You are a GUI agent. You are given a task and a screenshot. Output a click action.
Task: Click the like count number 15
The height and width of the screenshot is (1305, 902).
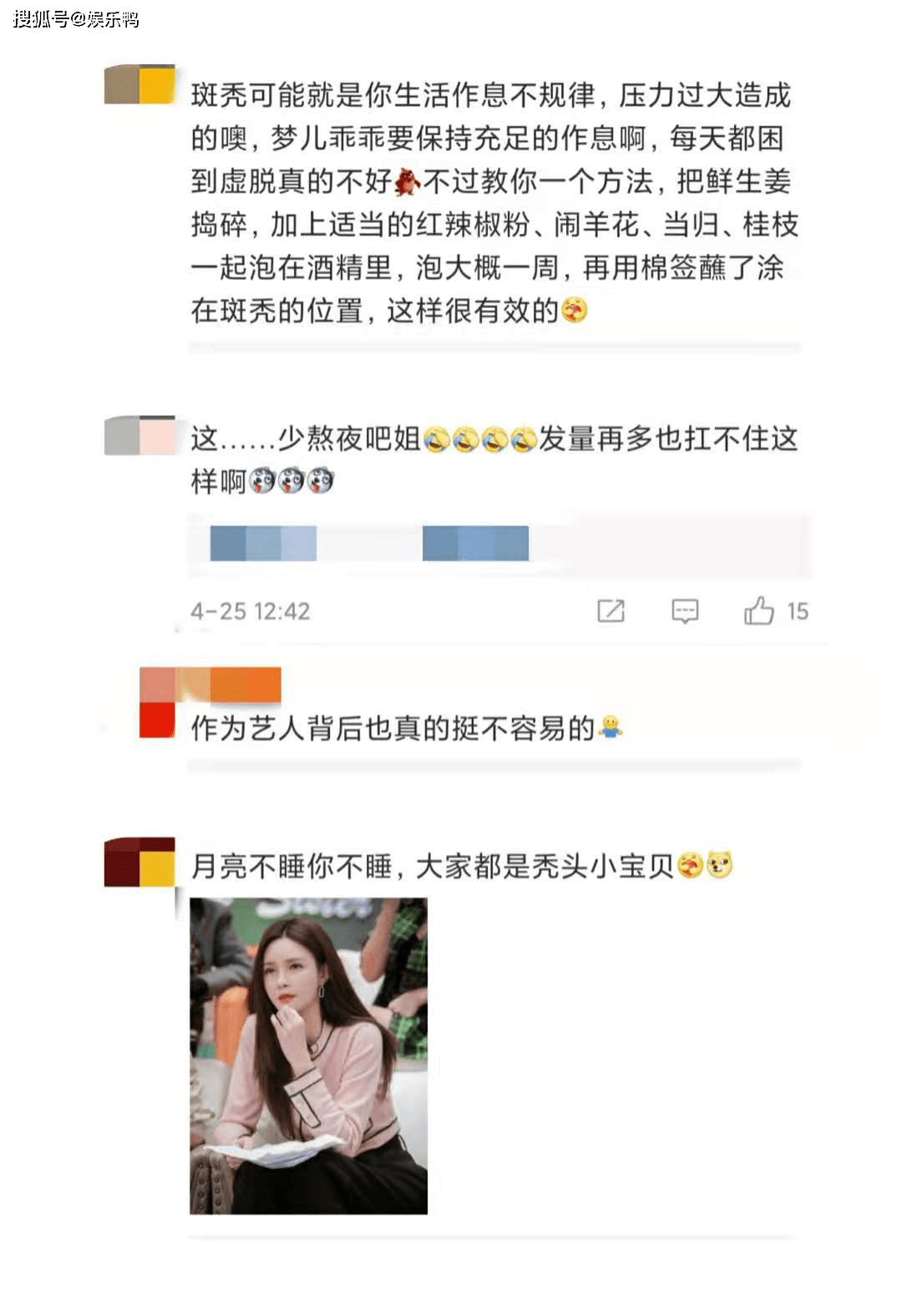click(x=798, y=612)
